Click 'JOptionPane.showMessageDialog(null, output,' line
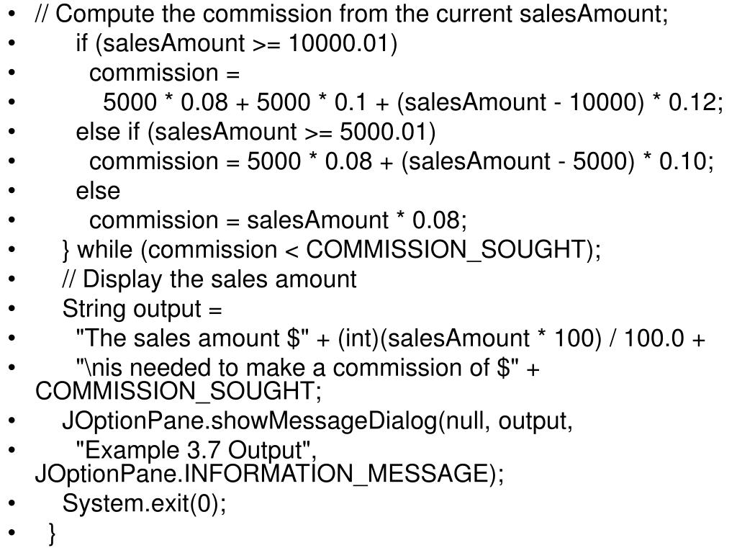 coord(317,421)
